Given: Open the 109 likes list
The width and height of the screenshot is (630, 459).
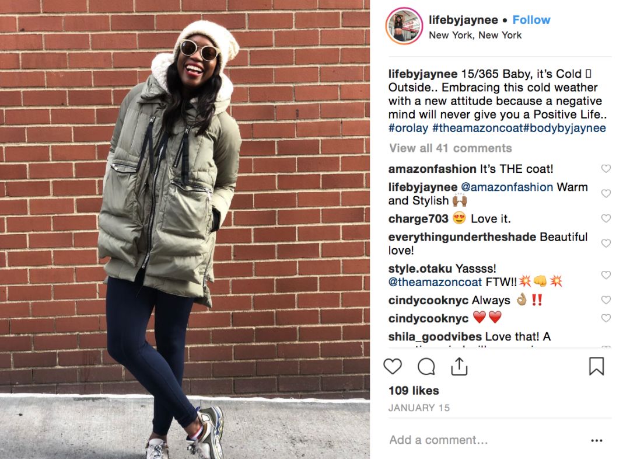Looking at the screenshot, I should point(414,391).
